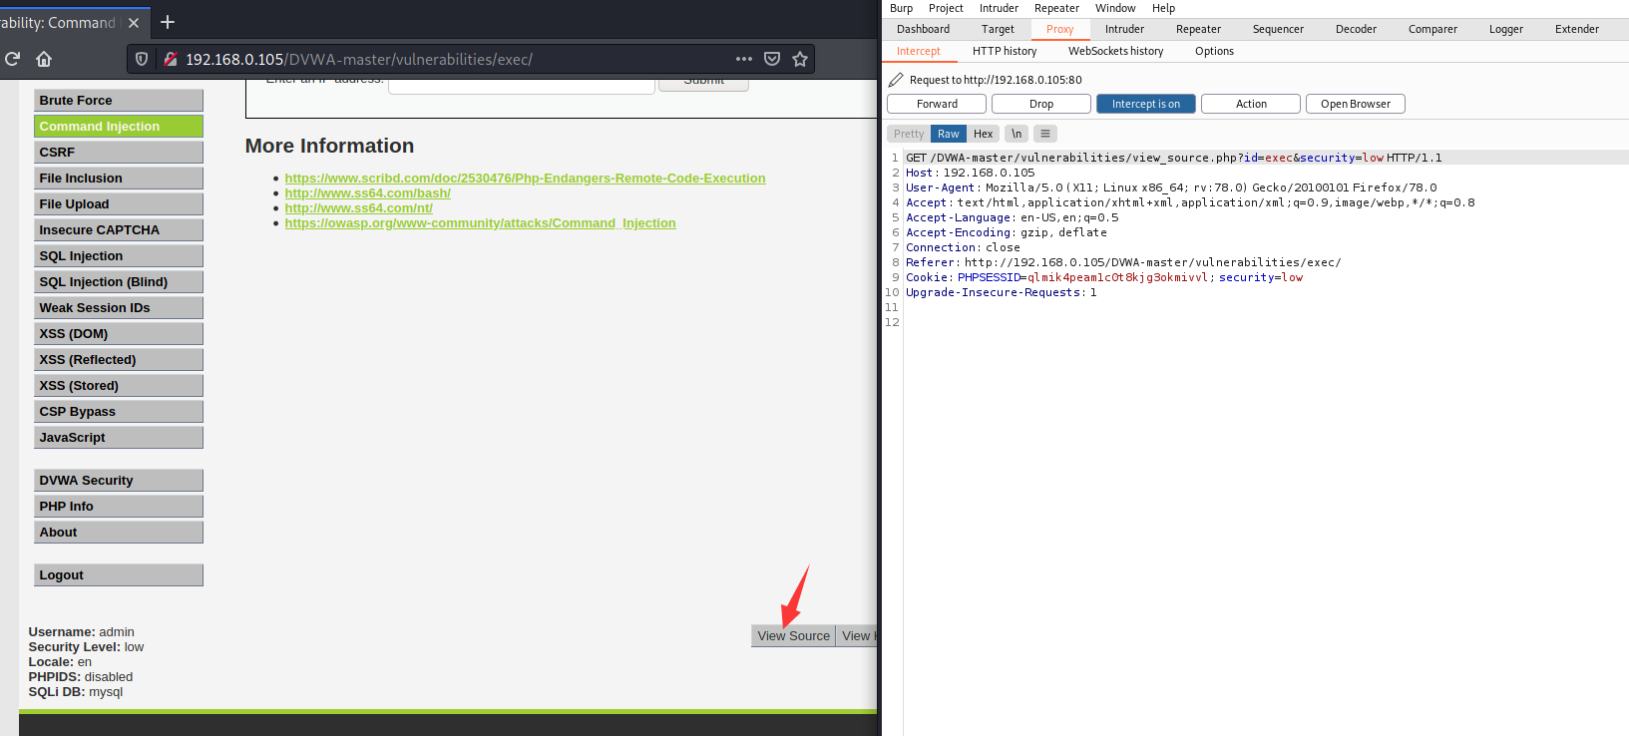Click the pencil edit request icon in Burp
The width and height of the screenshot is (1629, 736).
coord(896,80)
